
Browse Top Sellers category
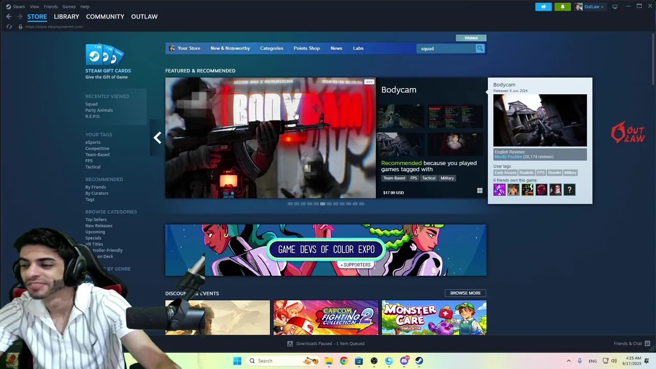coord(96,219)
